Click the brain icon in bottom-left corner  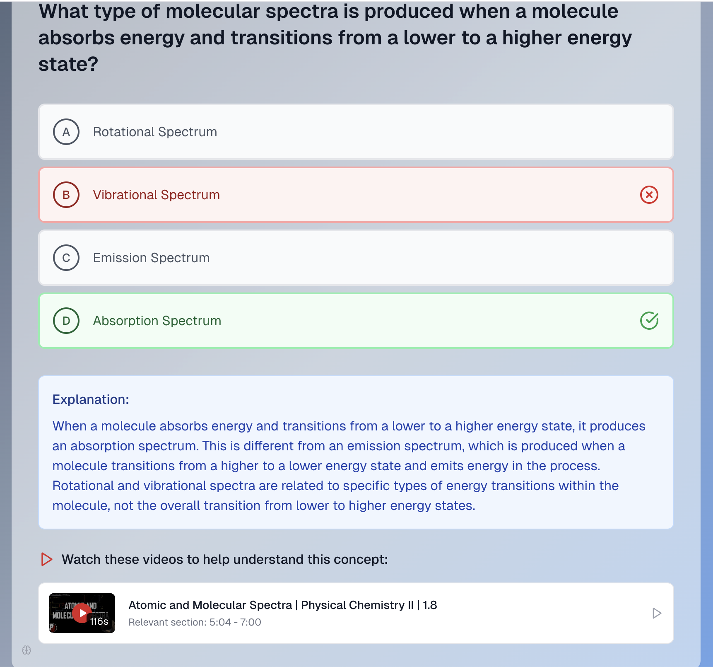(x=26, y=650)
